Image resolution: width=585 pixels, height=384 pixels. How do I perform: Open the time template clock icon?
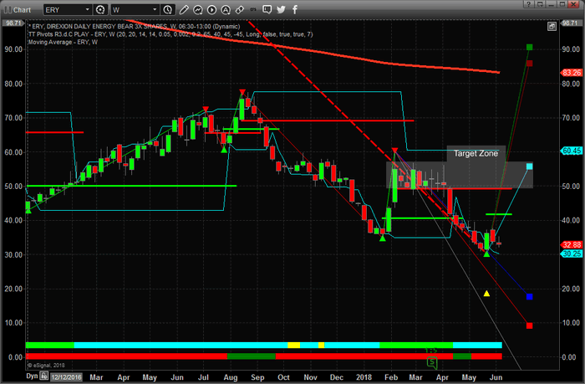tap(167, 10)
